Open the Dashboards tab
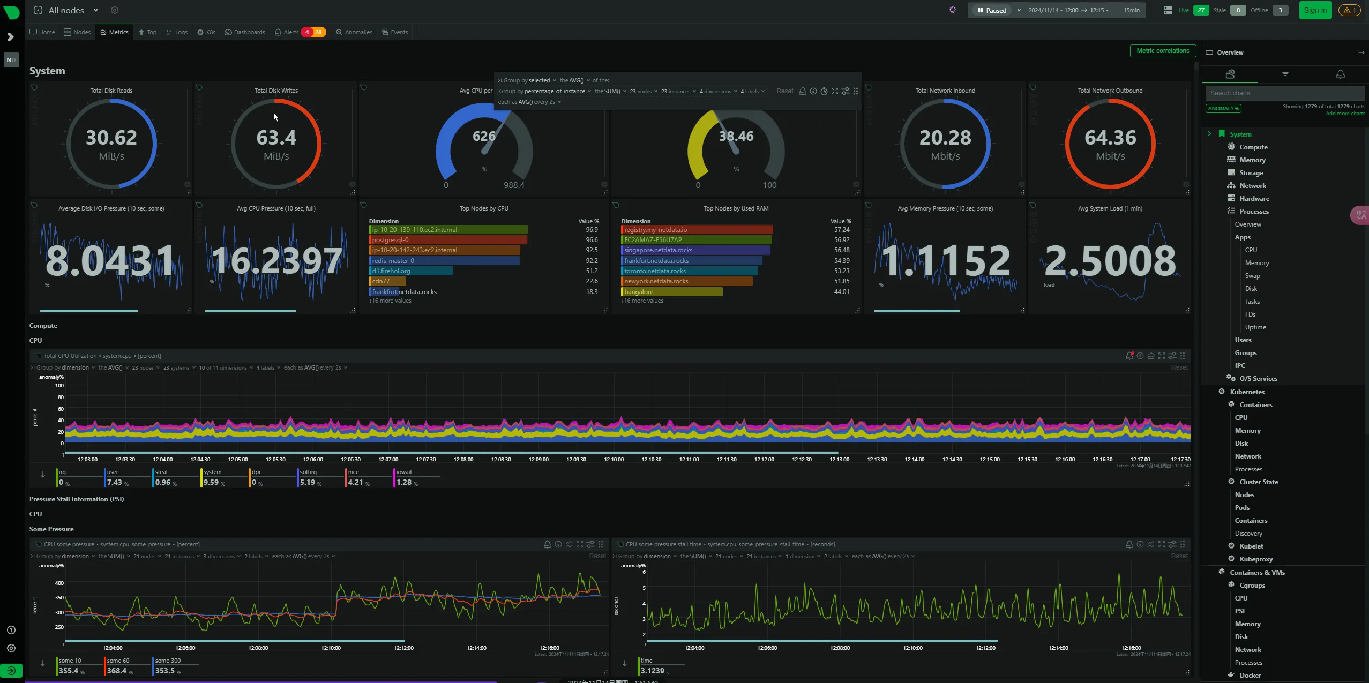 (245, 32)
